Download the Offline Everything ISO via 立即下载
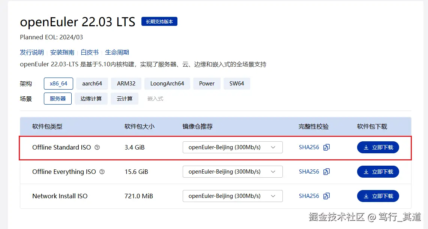 (x=378, y=172)
